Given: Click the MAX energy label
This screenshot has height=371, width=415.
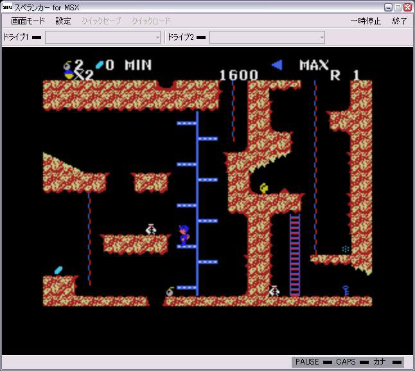Looking at the screenshot, I should (x=314, y=65).
